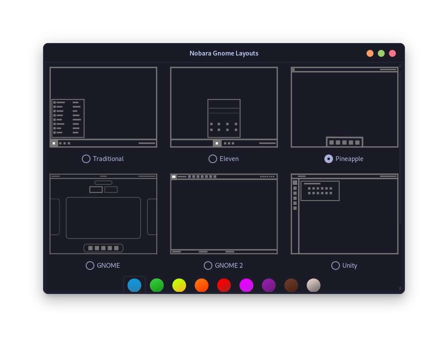Choose the blue accent color swatch
The height and width of the screenshot is (337, 448).
[134, 285]
